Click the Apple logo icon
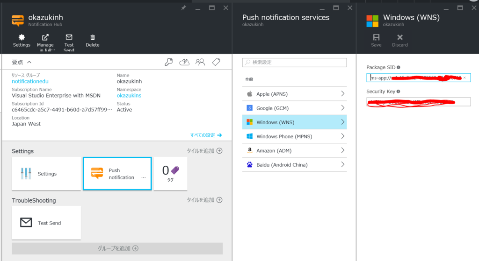 click(x=250, y=93)
